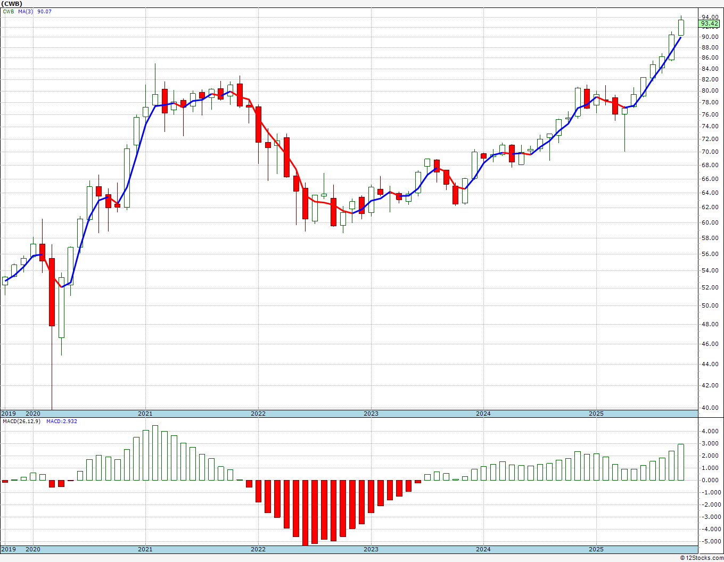
Task: Click 2021 on the price chart time axis
Action: coord(145,414)
